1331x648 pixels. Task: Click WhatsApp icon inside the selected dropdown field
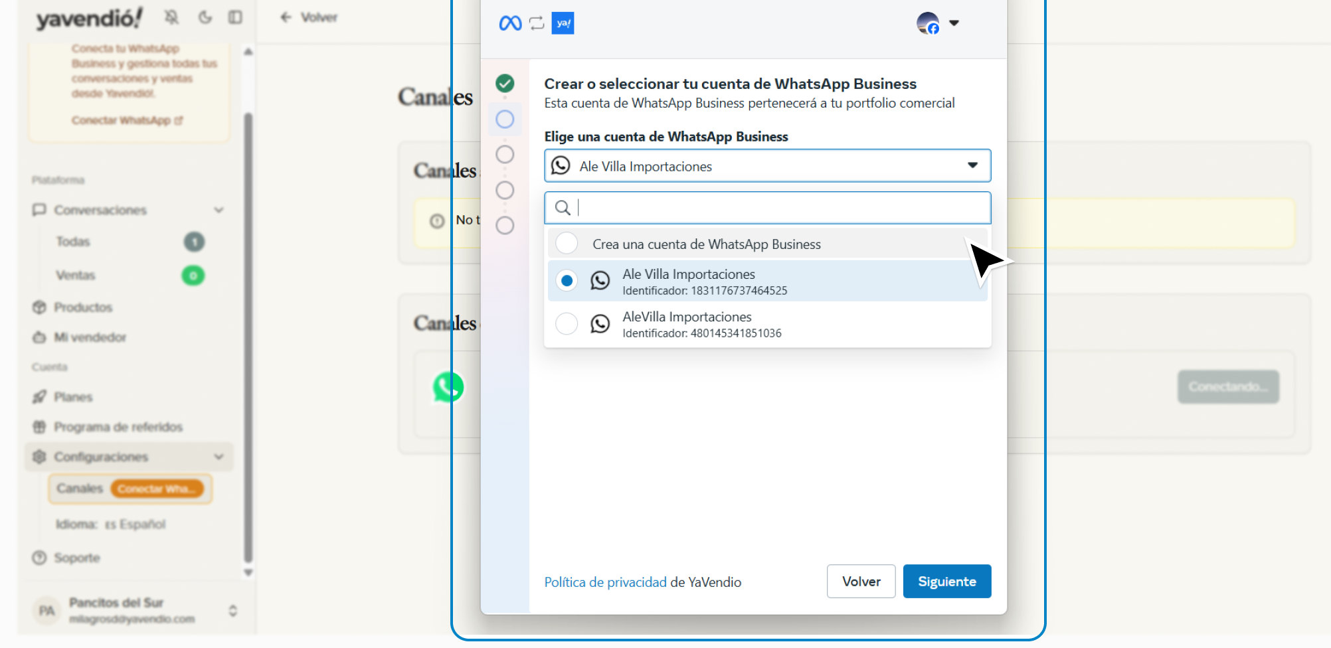561,165
